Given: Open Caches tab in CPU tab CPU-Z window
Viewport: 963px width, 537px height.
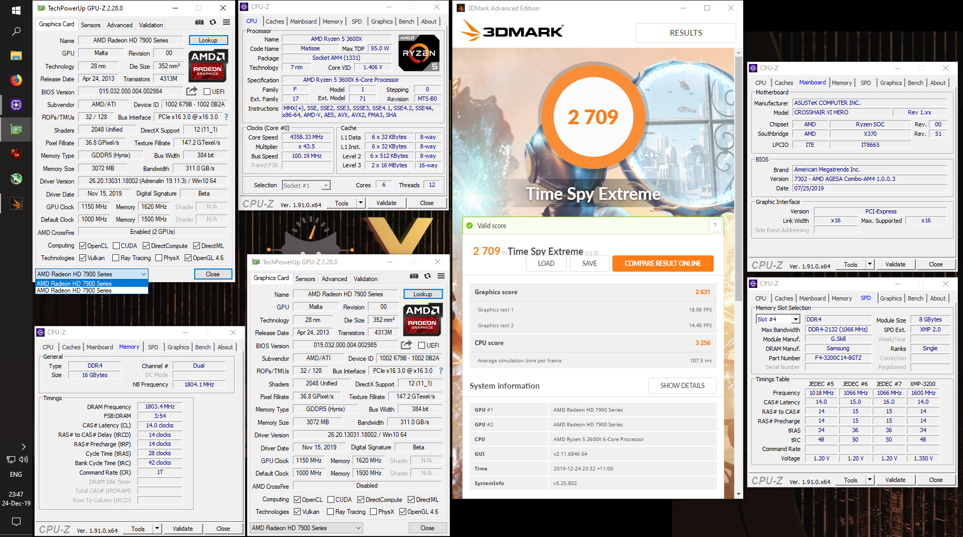Looking at the screenshot, I should point(274,22).
